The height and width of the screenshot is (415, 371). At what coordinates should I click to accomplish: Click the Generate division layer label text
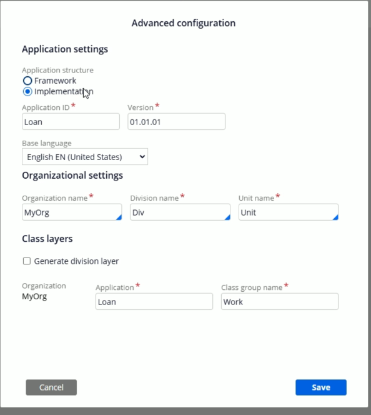point(76,261)
